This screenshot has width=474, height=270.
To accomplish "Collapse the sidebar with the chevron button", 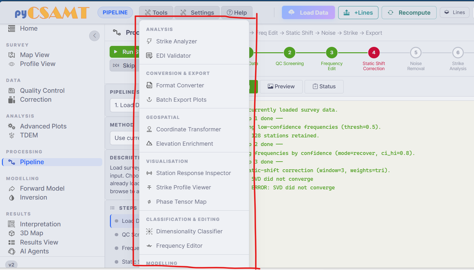I will click(95, 36).
